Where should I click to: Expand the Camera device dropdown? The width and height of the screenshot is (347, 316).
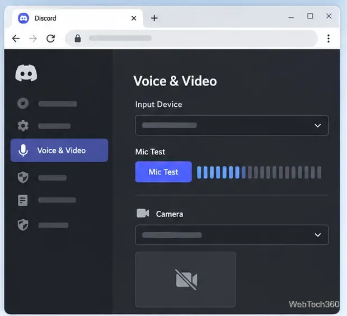pyautogui.click(x=232, y=235)
